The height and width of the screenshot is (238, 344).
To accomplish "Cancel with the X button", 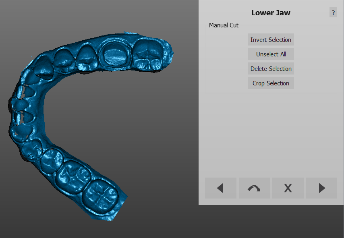I will [x=288, y=188].
